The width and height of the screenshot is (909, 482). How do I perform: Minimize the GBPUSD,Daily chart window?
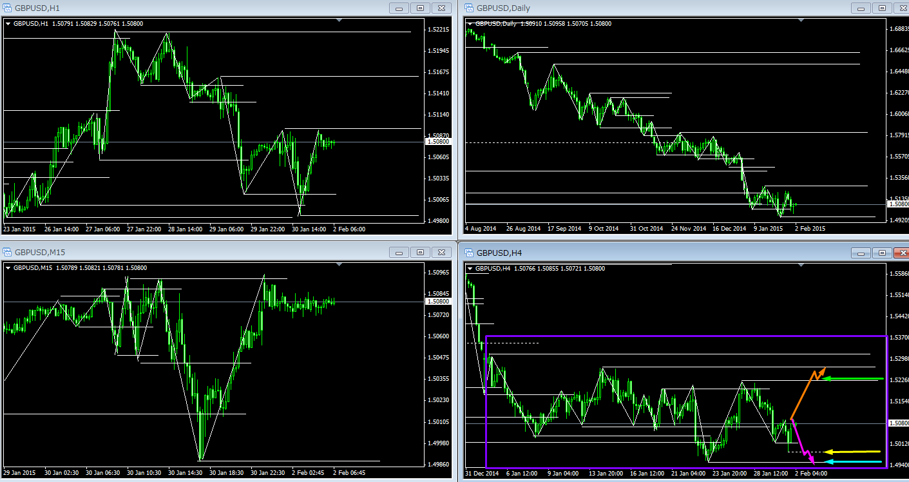[x=861, y=8]
